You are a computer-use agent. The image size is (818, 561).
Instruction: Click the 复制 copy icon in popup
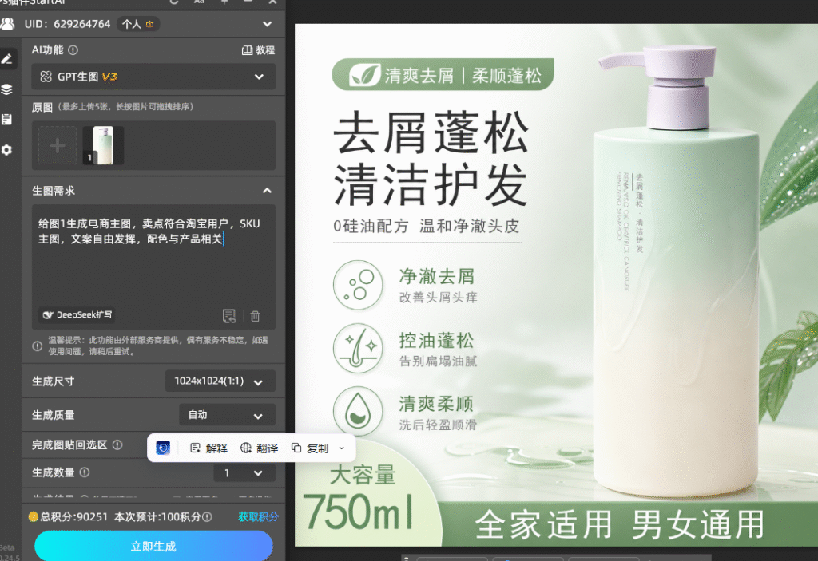coord(296,448)
